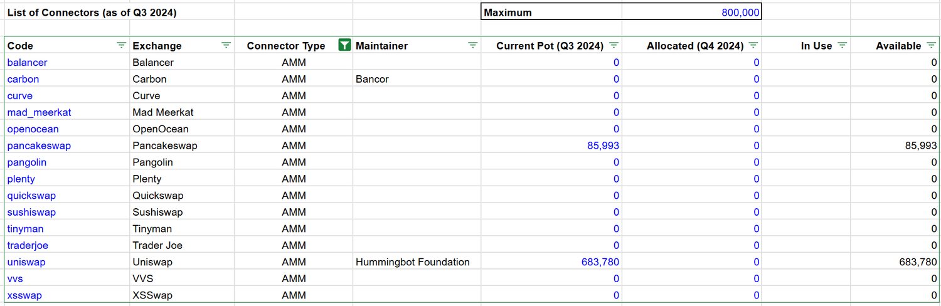Screen dimensions: 941x306
Task: Click the uniswap code link
Action: pos(26,262)
